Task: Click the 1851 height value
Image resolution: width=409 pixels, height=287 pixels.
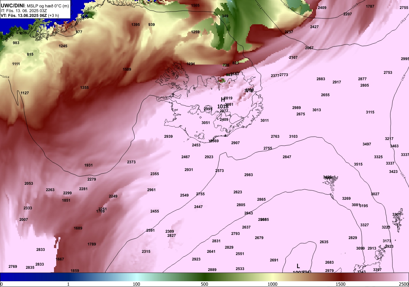Action: click(66, 200)
